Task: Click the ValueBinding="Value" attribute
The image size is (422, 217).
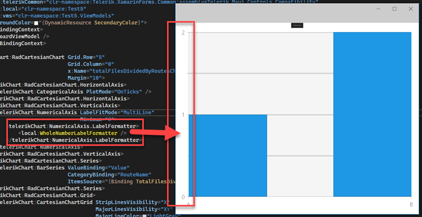Action: coord(99,168)
